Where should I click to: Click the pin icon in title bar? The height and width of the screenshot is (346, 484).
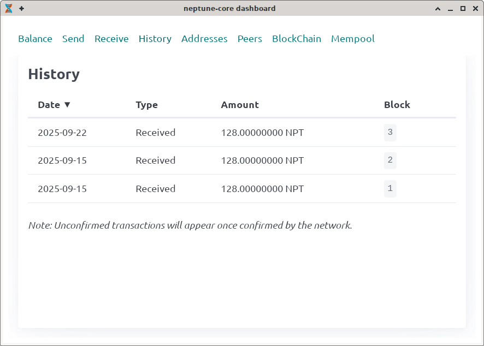(21, 8)
